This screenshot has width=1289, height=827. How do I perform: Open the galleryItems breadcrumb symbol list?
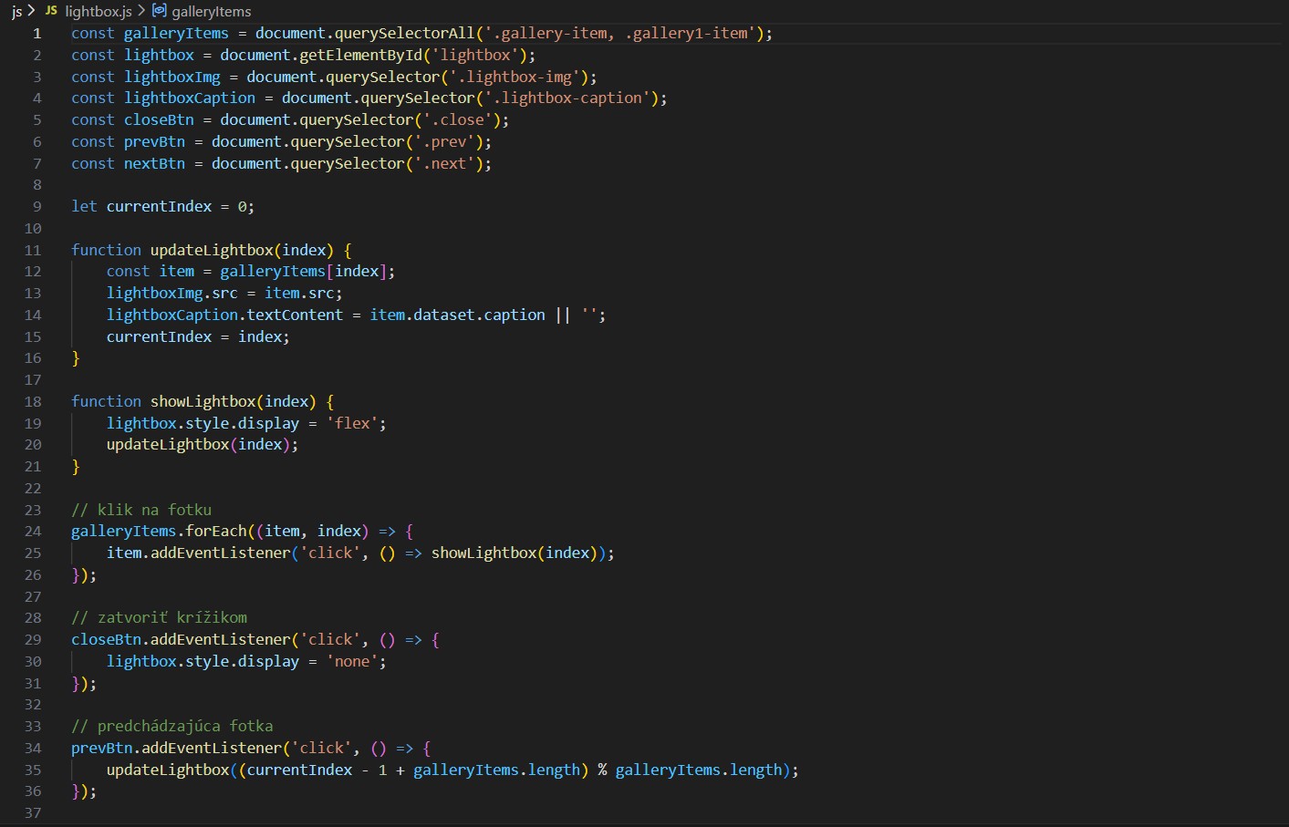tap(212, 12)
